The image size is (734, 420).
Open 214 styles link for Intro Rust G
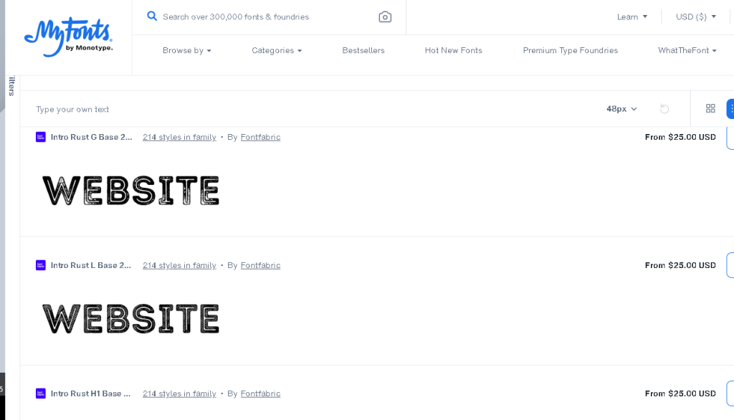(x=179, y=137)
